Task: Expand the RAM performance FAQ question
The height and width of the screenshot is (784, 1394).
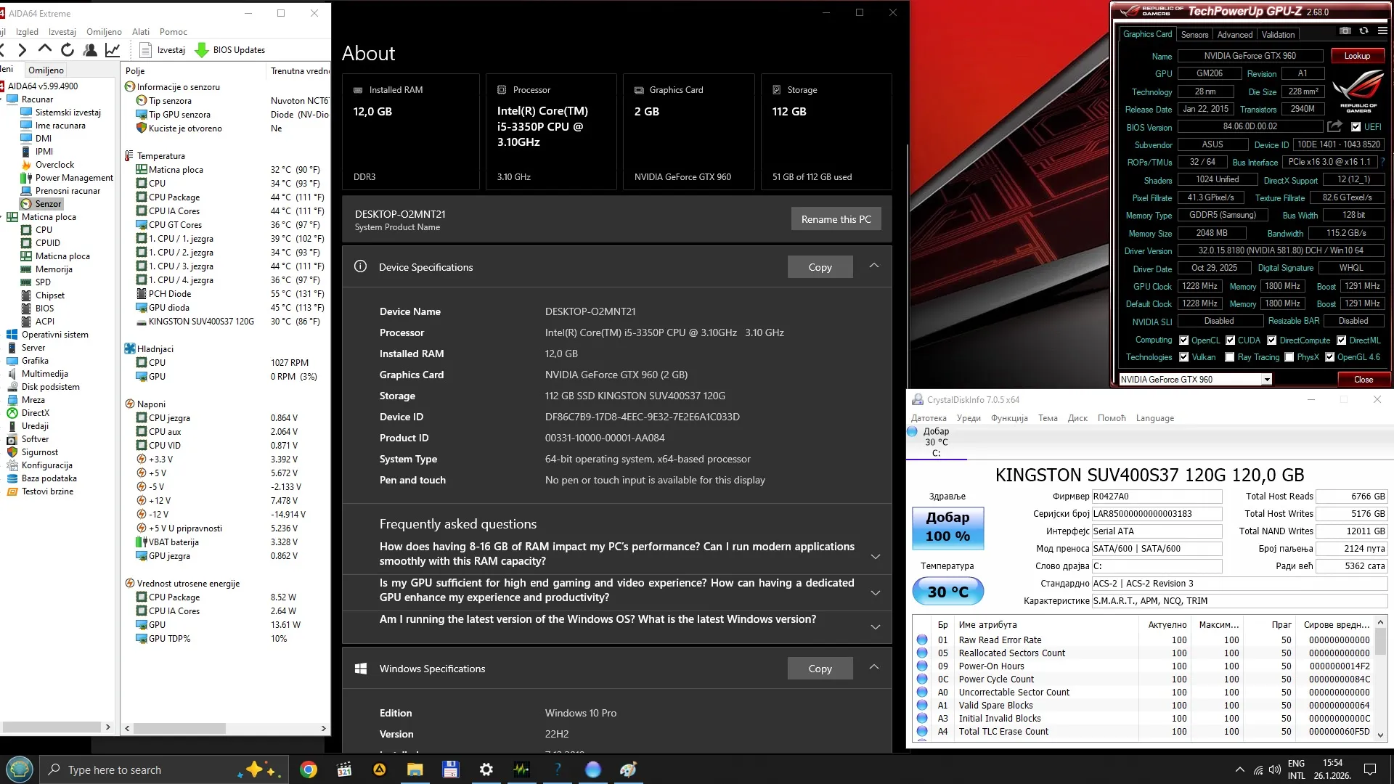Action: 875,556
